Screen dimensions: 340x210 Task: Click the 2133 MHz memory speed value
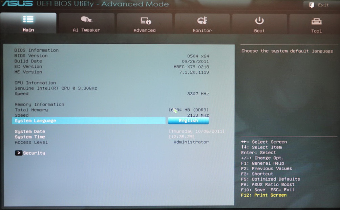(x=198, y=115)
